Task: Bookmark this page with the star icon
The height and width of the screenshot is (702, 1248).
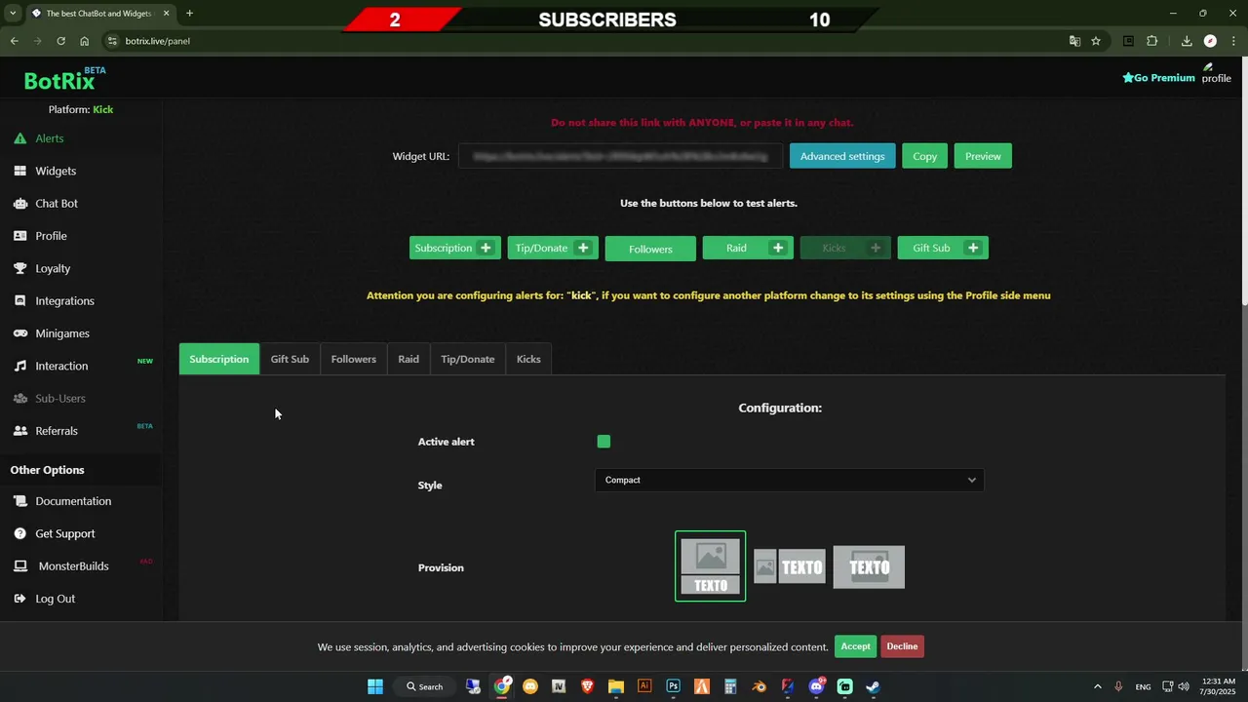Action: (x=1096, y=41)
